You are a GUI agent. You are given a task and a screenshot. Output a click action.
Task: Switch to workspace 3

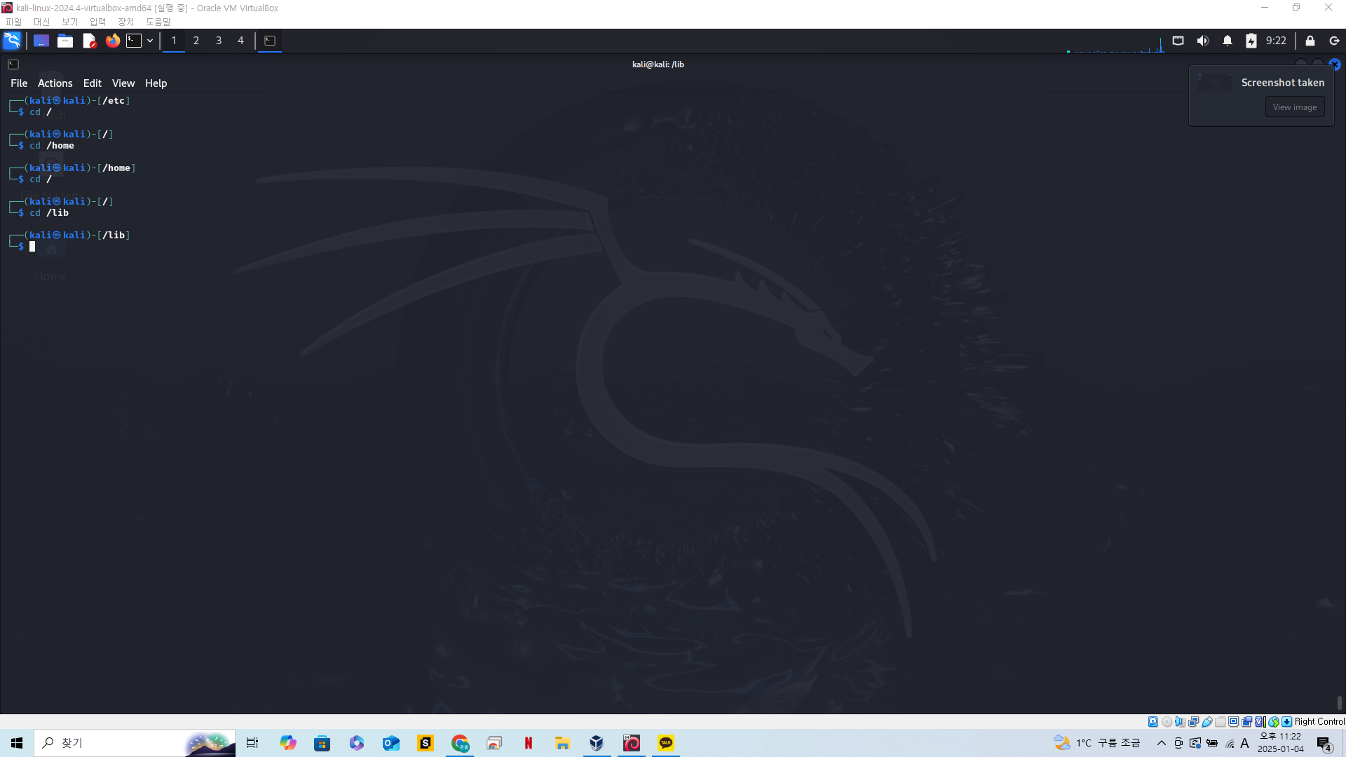coord(219,41)
